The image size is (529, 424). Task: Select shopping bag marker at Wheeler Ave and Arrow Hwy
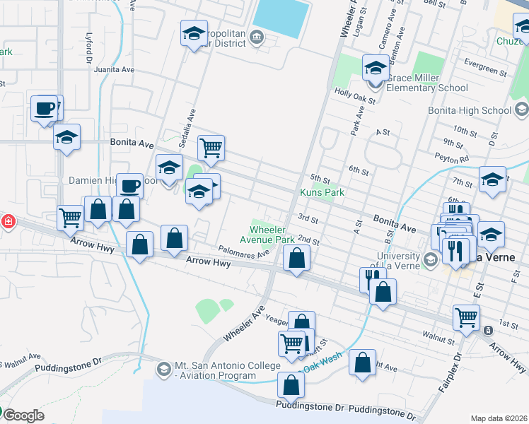pos(296,258)
